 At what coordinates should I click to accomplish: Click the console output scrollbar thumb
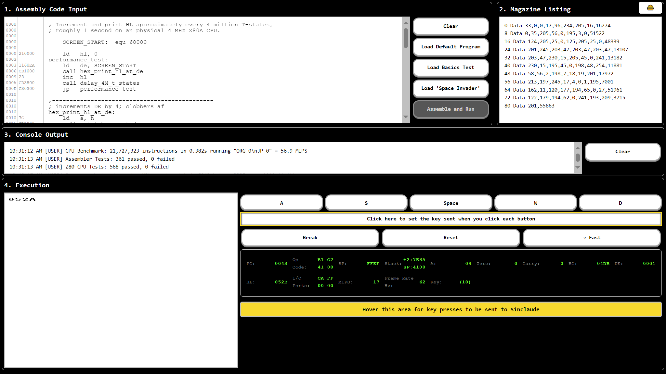577,158
